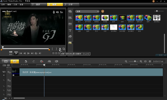Open the 工具 menu
The width and height of the screenshot is (167, 100).
pyautogui.click(x=15, y=4)
